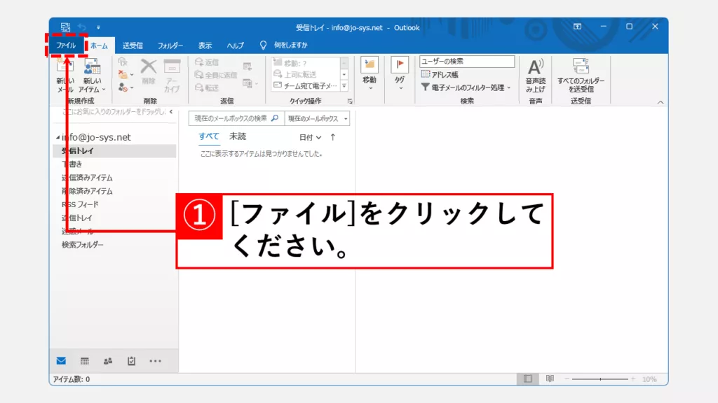Open the 日付 sort dropdown
This screenshot has width=718, height=403.
tap(309, 137)
